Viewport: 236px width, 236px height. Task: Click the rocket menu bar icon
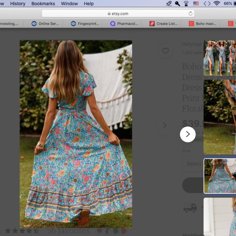pos(169,4)
